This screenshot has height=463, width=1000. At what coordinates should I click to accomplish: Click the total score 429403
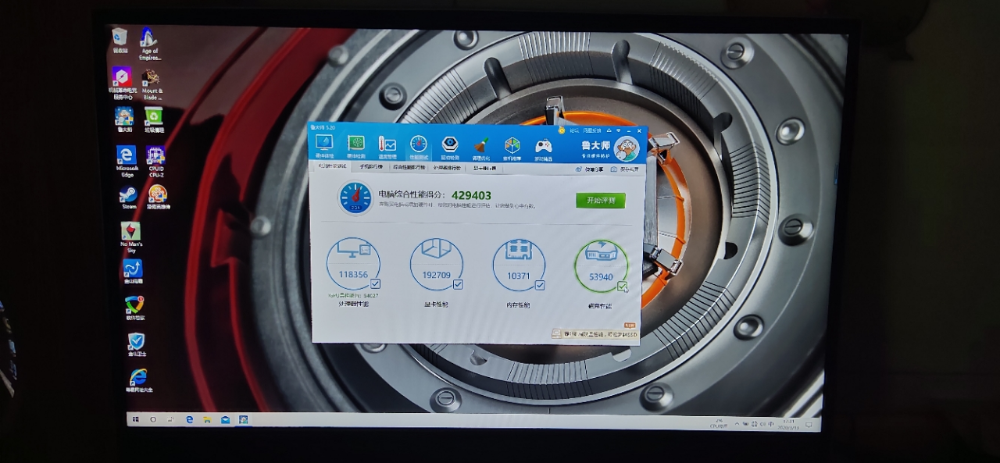tap(471, 195)
